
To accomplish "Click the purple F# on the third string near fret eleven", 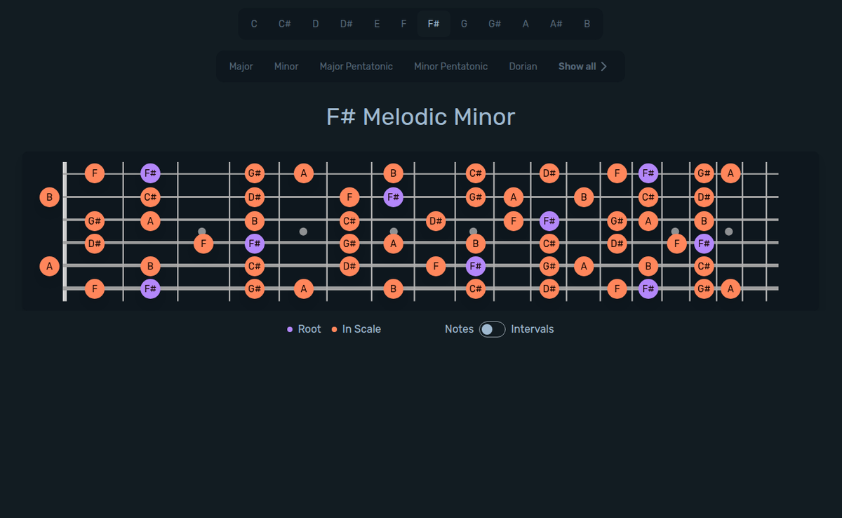I will coord(549,220).
